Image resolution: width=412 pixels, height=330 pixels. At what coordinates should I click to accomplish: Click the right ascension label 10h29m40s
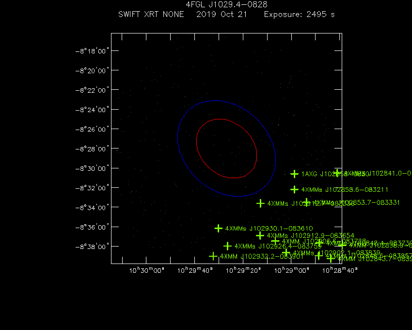coord(195,270)
